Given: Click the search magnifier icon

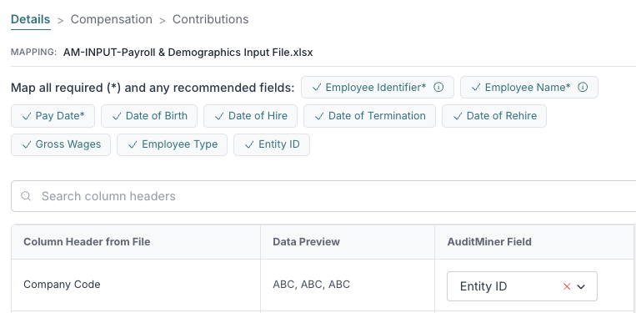Looking at the screenshot, I should click(26, 196).
